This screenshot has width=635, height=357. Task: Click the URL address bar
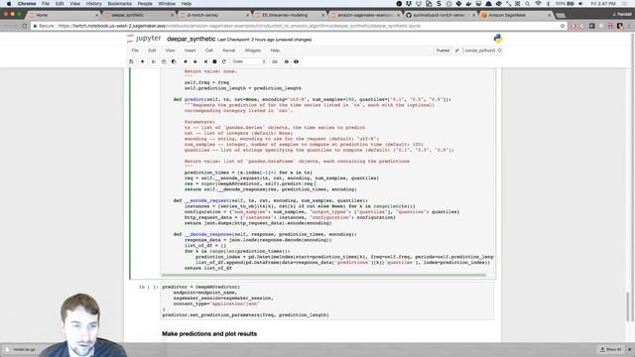point(300,26)
